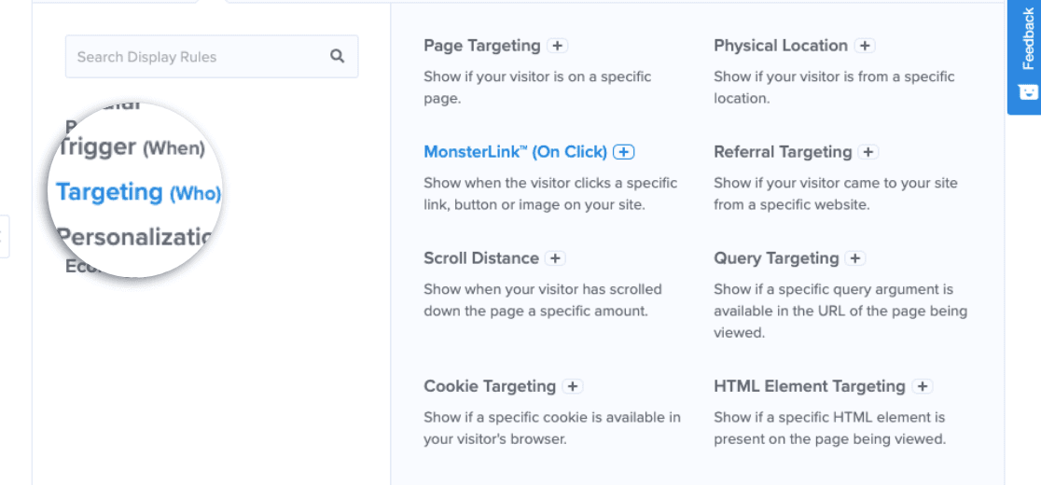
Task: Click the Scroll Distance rule title
Action: pyautogui.click(x=481, y=258)
